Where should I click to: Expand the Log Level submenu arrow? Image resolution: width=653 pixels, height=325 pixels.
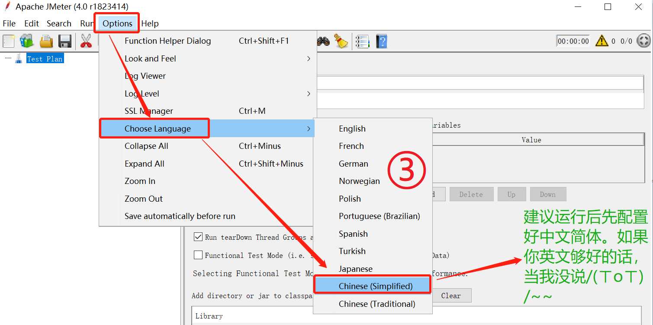309,93
